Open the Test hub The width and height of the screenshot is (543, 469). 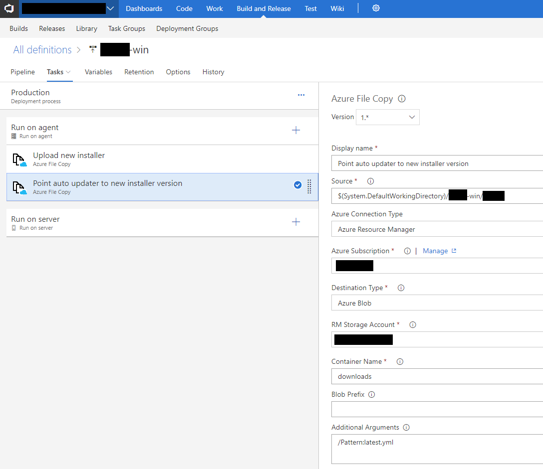pyautogui.click(x=310, y=8)
